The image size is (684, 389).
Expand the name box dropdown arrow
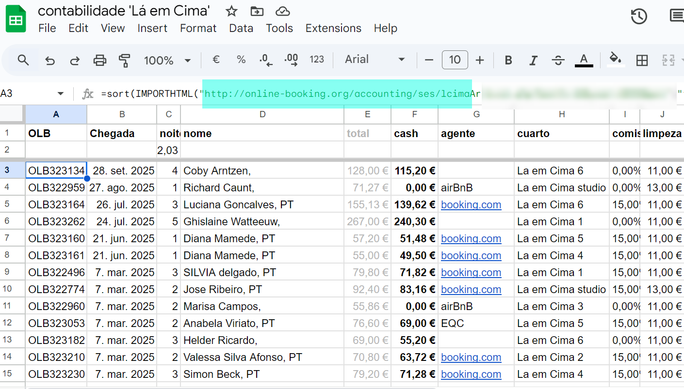61,93
